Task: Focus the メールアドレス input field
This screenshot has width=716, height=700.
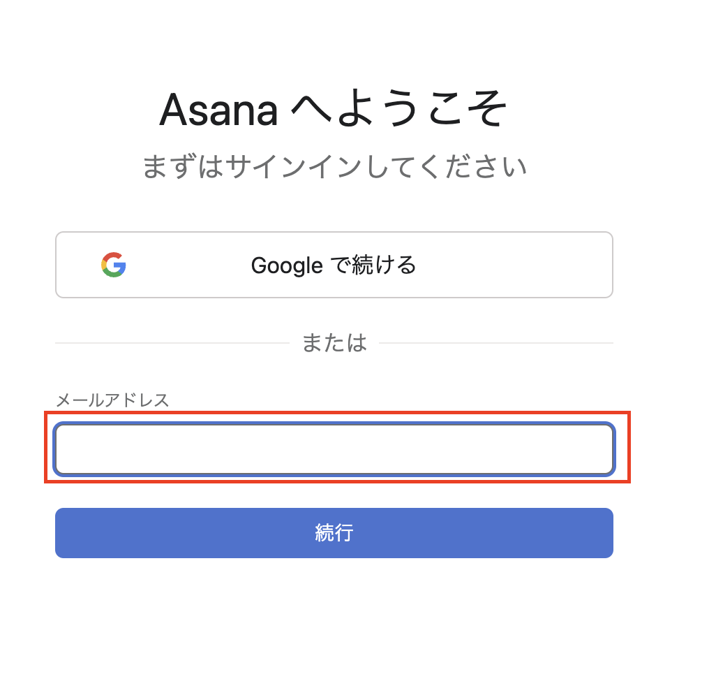Action: pyautogui.click(x=334, y=449)
